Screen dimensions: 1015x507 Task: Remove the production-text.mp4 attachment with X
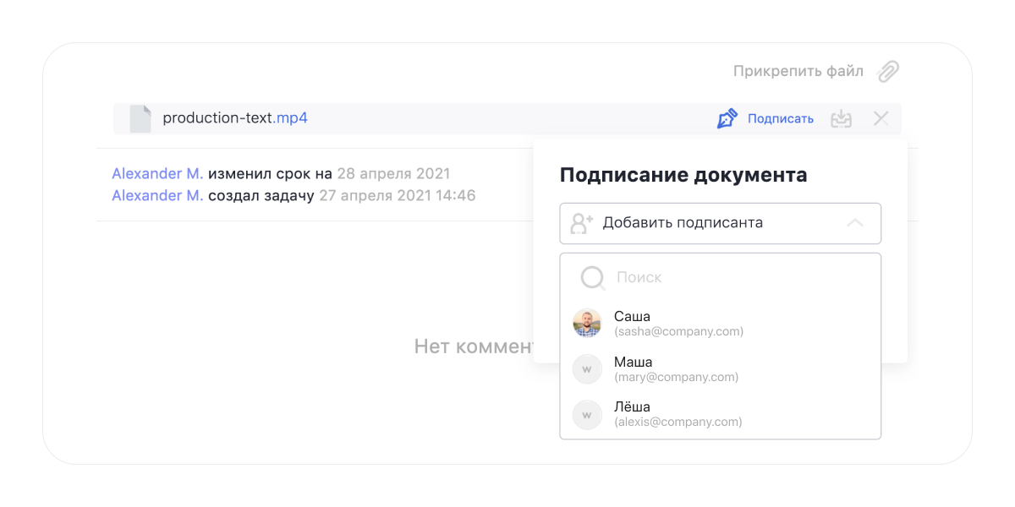coord(881,119)
